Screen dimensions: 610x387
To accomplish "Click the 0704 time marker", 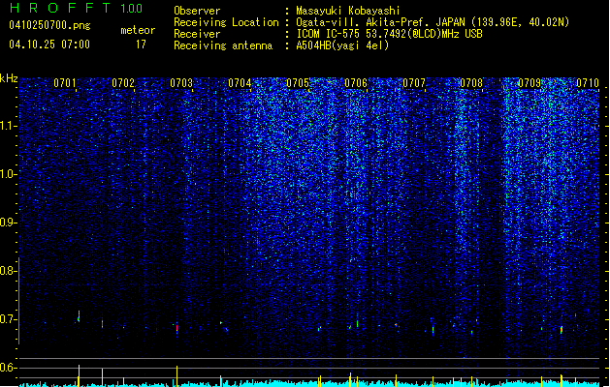I will click(240, 82).
